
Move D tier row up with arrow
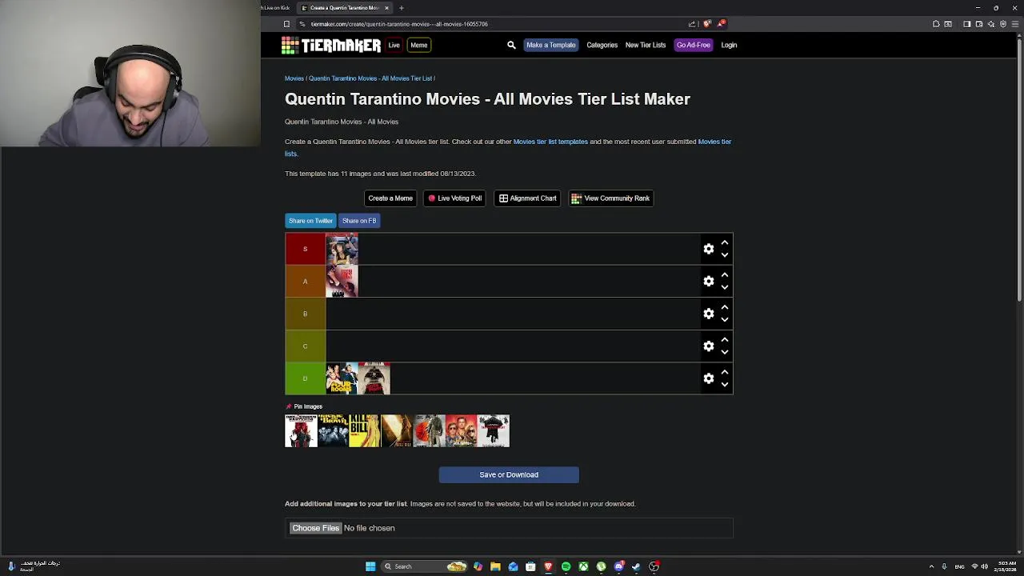tap(725, 372)
